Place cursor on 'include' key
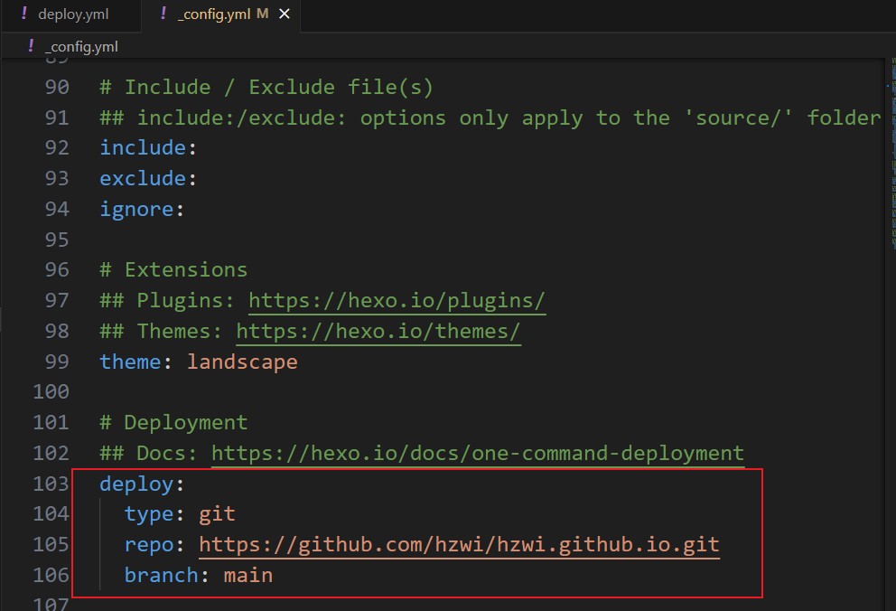The image size is (896, 611). pos(143,148)
